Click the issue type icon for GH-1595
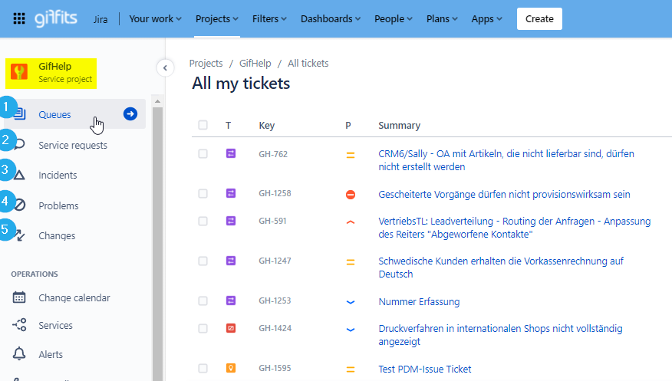This screenshot has width=672, height=381. point(231,369)
